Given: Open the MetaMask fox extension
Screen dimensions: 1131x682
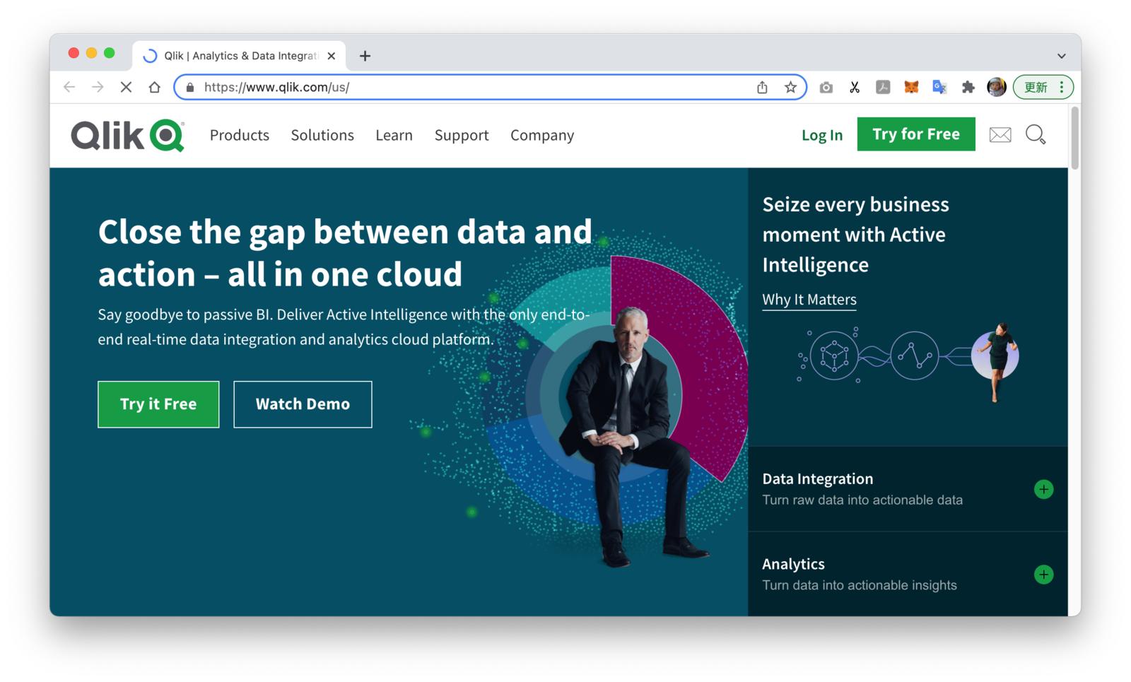Looking at the screenshot, I should pos(911,87).
